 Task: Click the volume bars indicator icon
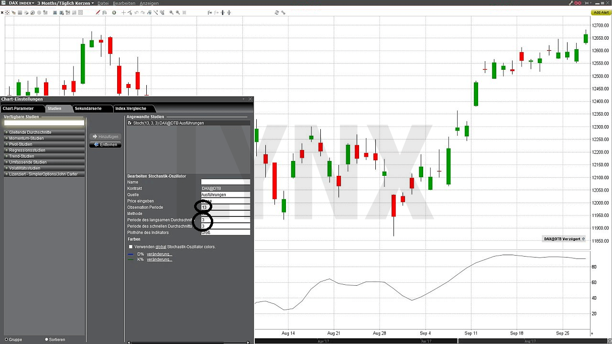[104, 12]
